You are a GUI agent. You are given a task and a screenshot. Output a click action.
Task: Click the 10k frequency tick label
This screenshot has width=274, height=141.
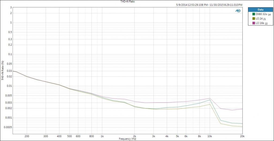pyautogui.click(x=210, y=136)
